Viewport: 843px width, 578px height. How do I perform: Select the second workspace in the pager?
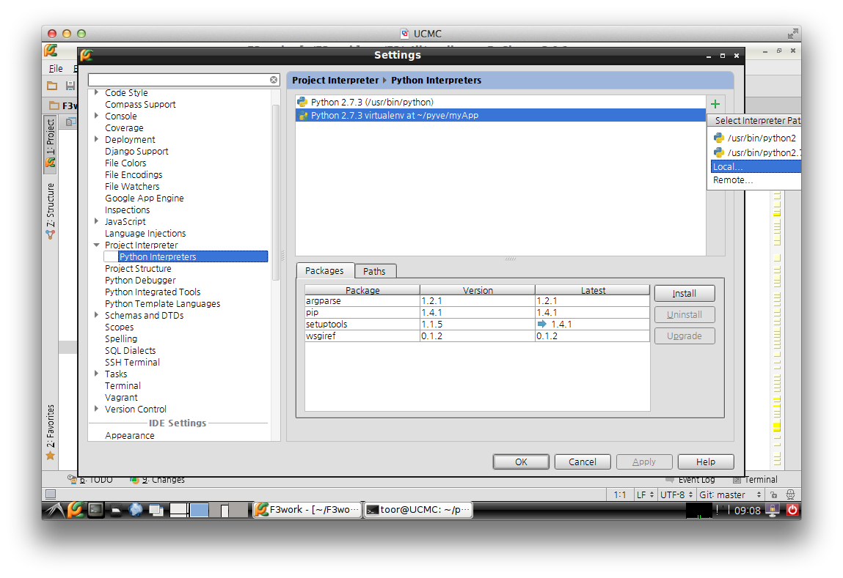(x=199, y=510)
